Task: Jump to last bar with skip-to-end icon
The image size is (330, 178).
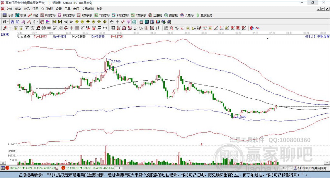Action: point(60,22)
